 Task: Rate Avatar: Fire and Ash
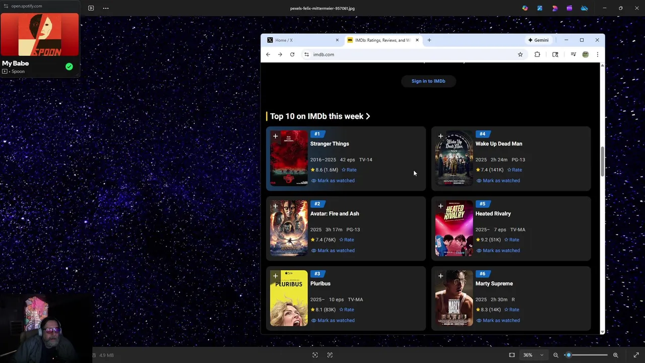point(347,240)
